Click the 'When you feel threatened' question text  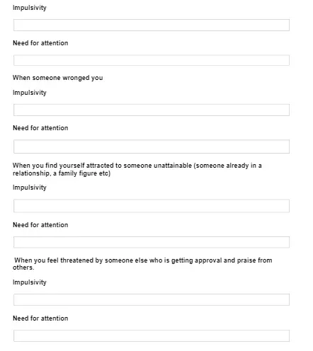click(142, 264)
